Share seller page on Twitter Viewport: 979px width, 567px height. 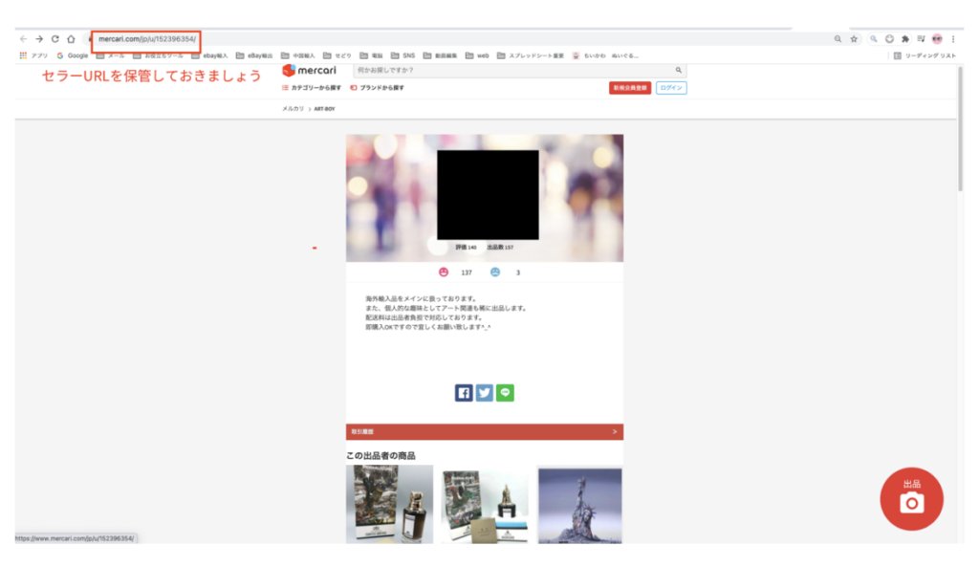(484, 392)
